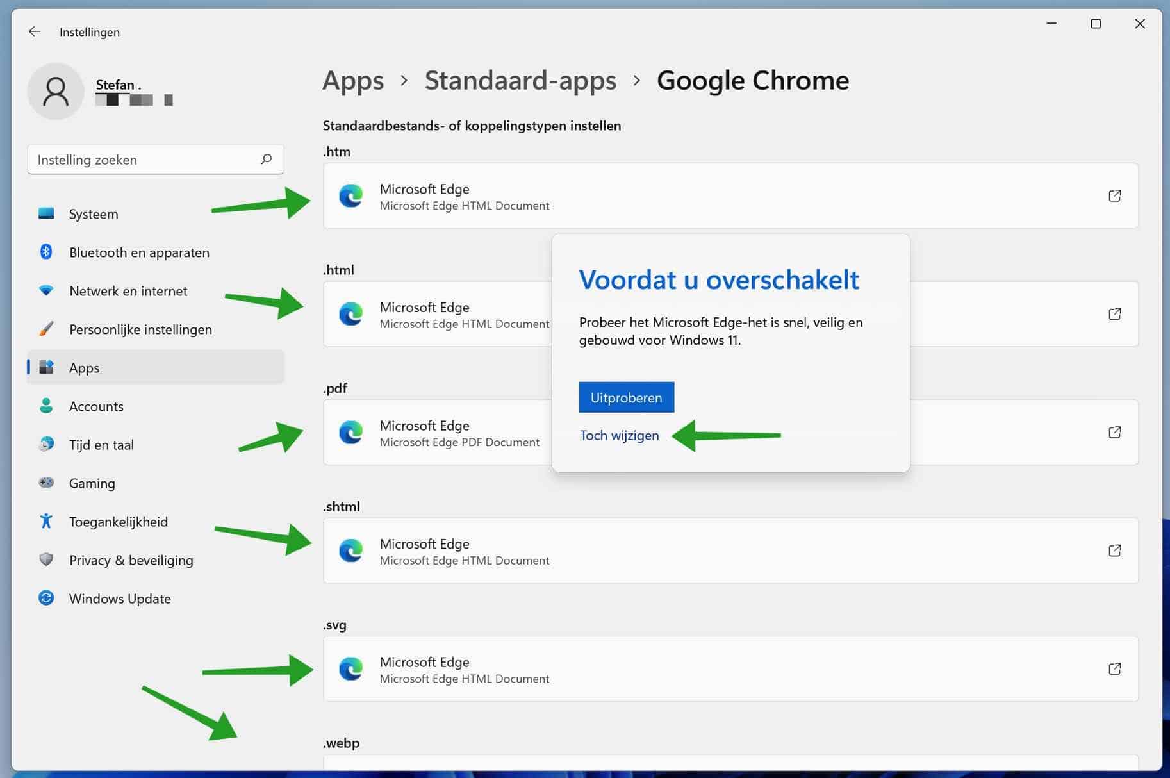Open the .shtml handler chooser
The height and width of the screenshot is (778, 1170).
[x=705, y=550]
